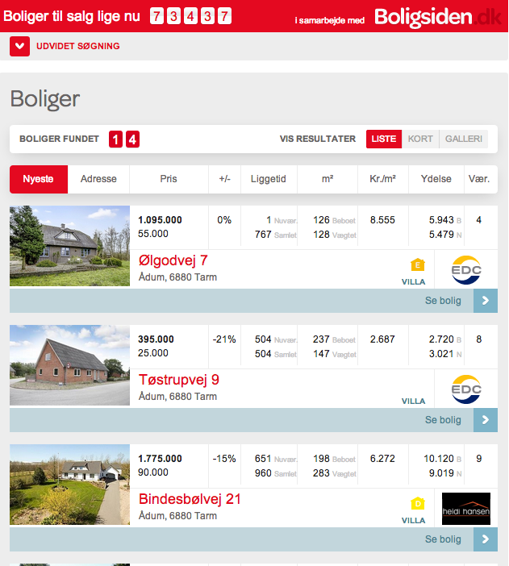Open the Bindesbølvej 21 address link
Image resolution: width=509 pixels, height=566 pixels.
pos(190,499)
